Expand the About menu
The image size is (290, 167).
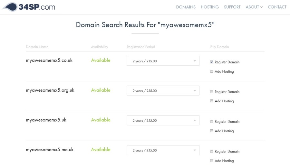[254, 7]
